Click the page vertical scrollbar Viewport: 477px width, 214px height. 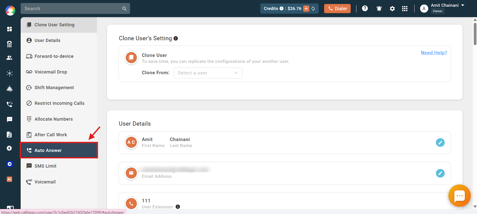[x=475, y=34]
